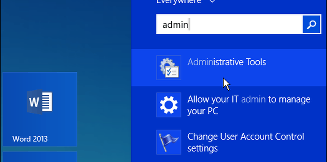Click the blue flag User Account Control icon

click(x=169, y=142)
